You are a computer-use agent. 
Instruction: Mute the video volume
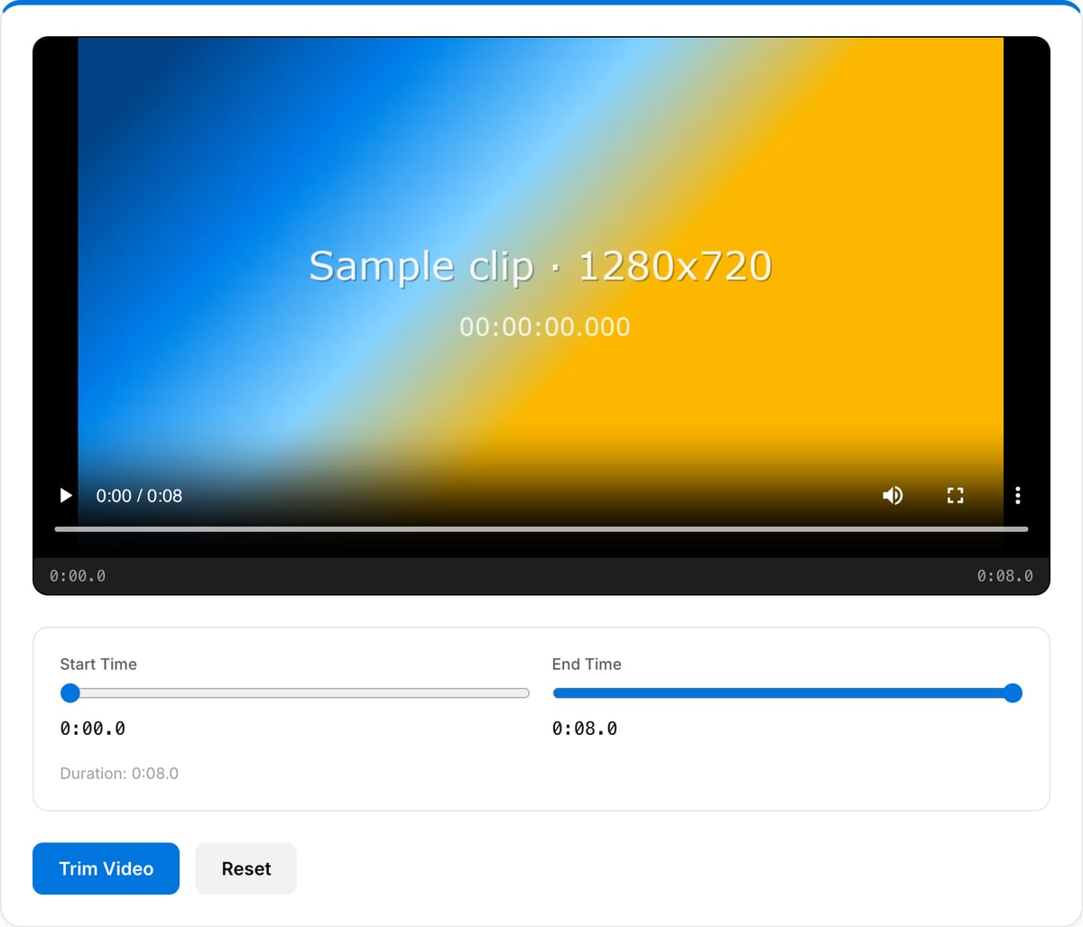[x=893, y=495]
